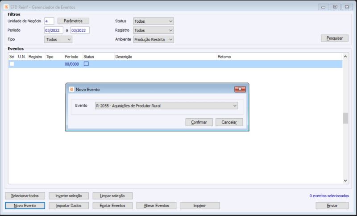This screenshot has height=216, width=357.
Task: Click Importar Dados button
Action: (x=69, y=206)
